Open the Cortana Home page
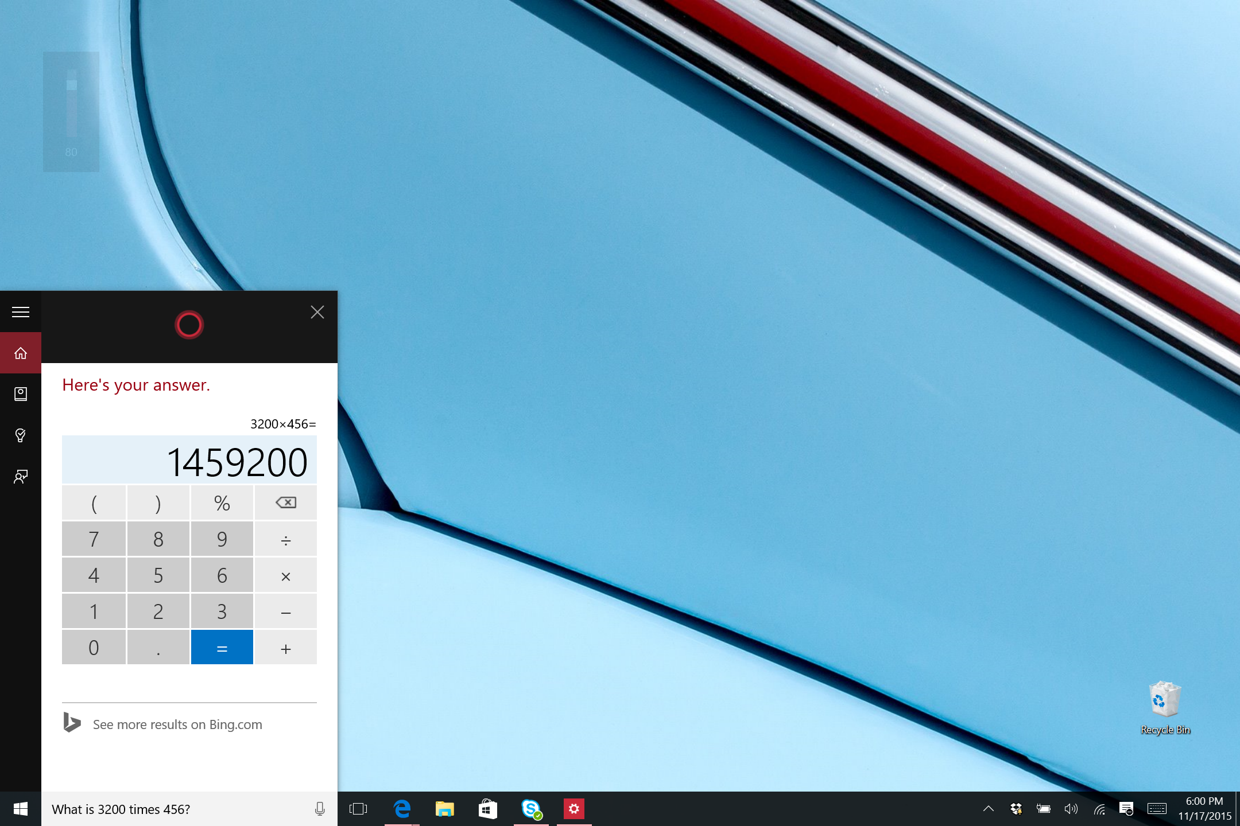Screen dimensions: 1240x826 pyautogui.click(x=21, y=353)
